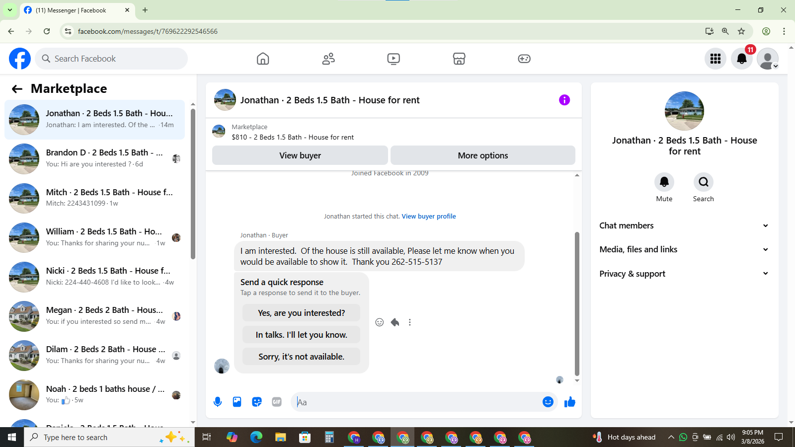Open File Explorer from taskbar
The height and width of the screenshot is (447, 795).
pyautogui.click(x=281, y=437)
